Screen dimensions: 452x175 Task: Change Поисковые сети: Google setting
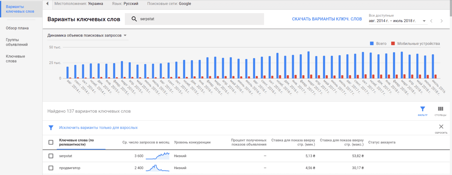click(169, 3)
